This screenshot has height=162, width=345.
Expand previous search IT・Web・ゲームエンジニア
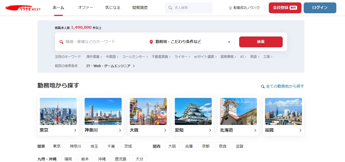coord(110,66)
